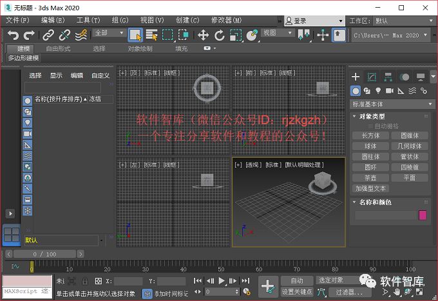Create a 长方体 box primitive
This screenshot has height=301, width=438.
[370, 135]
